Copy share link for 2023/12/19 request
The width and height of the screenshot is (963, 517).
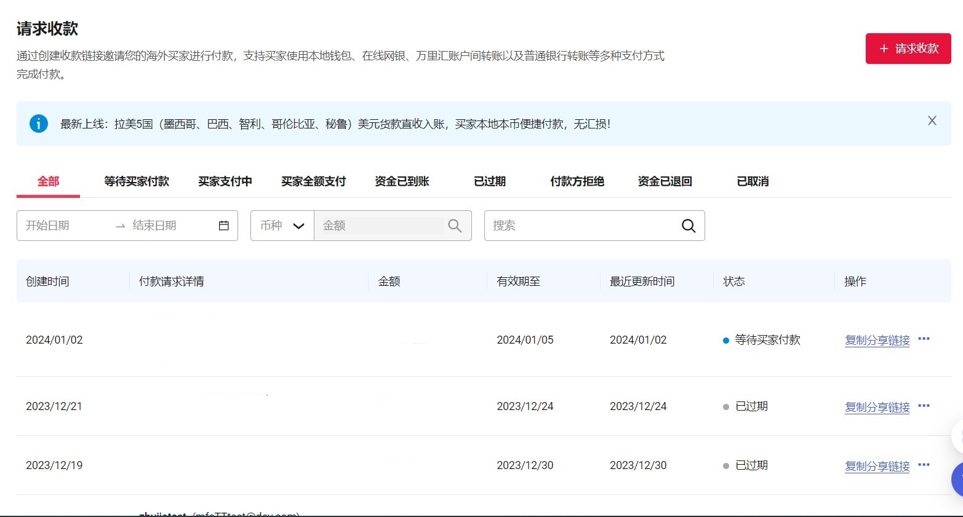(877, 467)
